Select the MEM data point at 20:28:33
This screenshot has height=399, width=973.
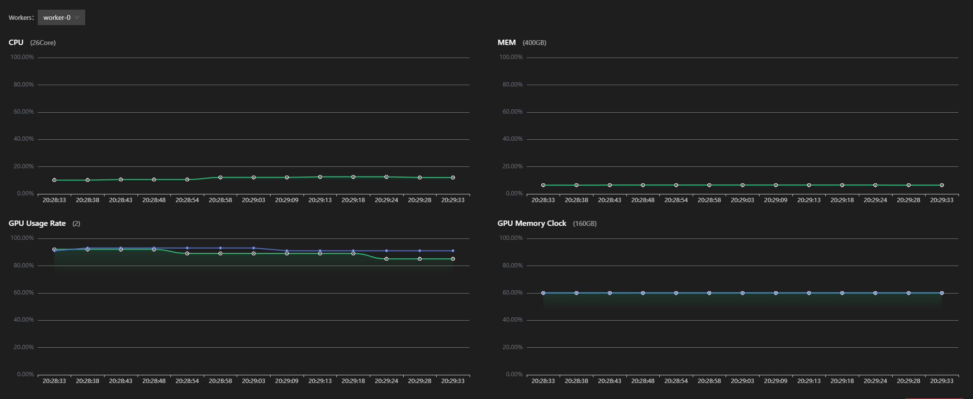click(x=543, y=185)
